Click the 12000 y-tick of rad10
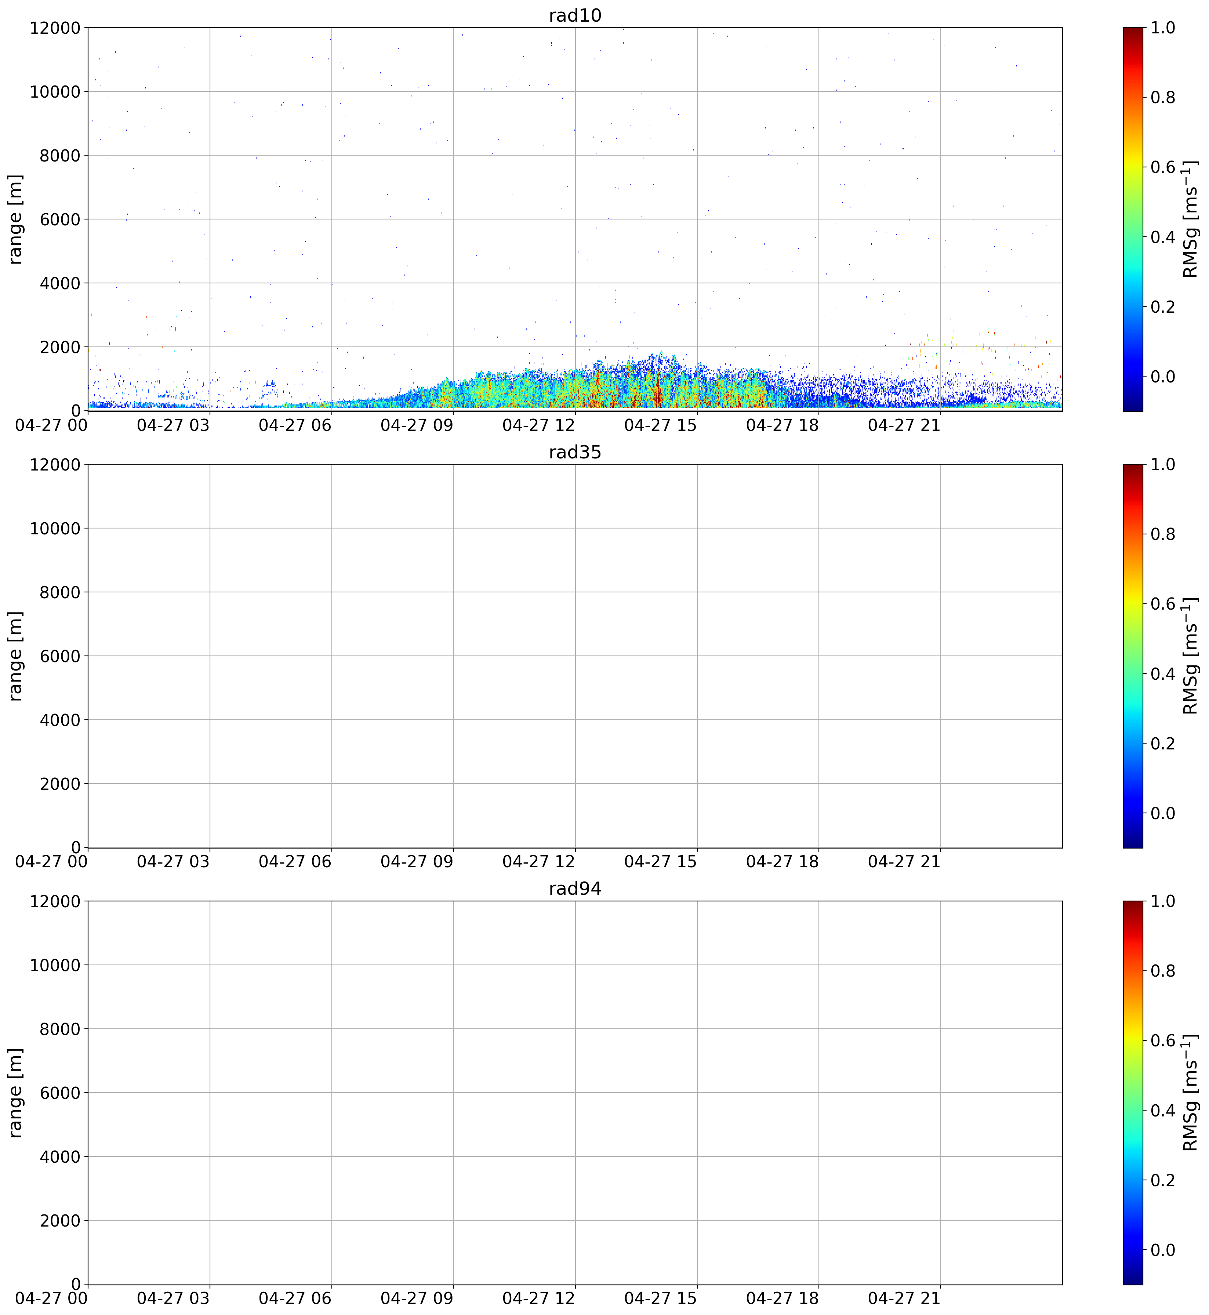 pos(55,28)
